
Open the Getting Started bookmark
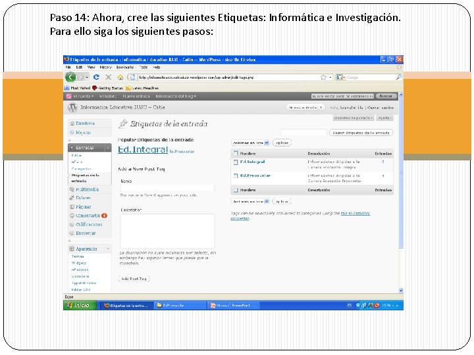(107, 88)
